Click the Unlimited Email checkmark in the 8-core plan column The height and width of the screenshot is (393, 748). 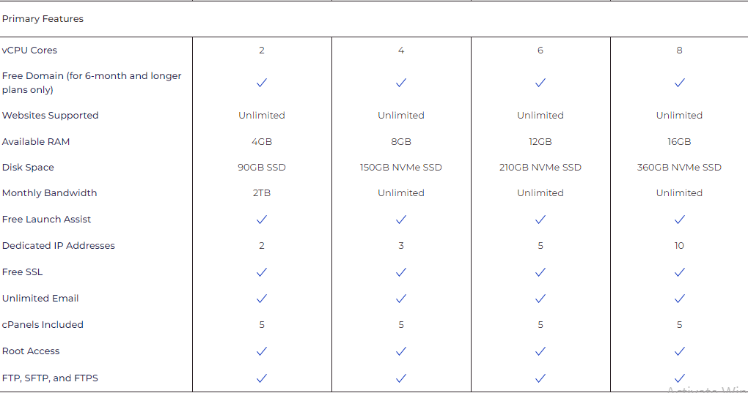[x=679, y=299]
